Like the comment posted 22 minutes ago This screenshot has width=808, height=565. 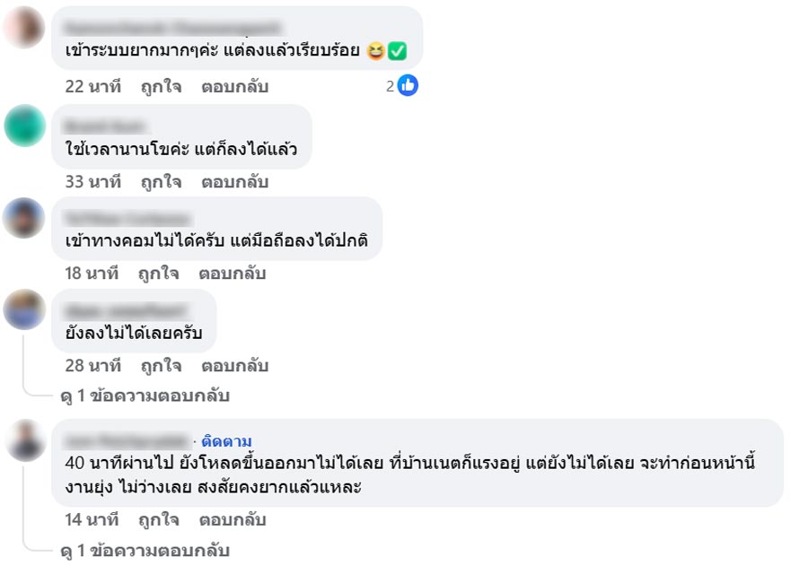[161, 87]
